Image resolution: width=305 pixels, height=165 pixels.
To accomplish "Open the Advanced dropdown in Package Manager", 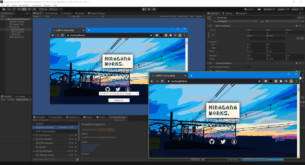I will [x=119, y=120].
